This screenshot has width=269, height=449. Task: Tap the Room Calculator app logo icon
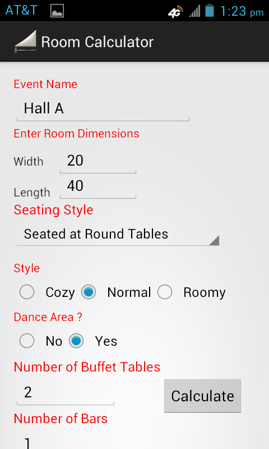click(25, 42)
